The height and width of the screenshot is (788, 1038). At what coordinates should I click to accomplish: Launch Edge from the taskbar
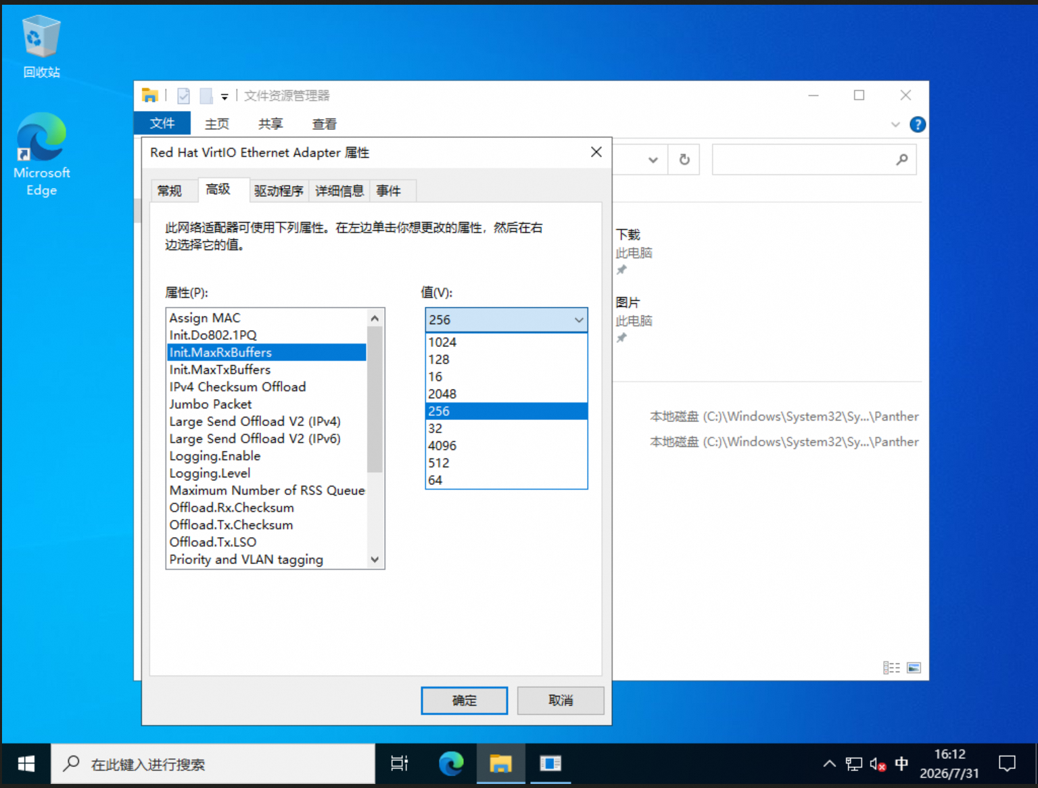tap(451, 764)
